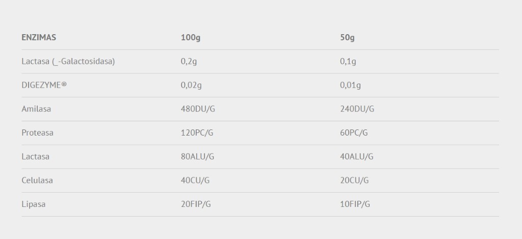
Task: Click the Lipasa row label
Action: click(x=33, y=204)
